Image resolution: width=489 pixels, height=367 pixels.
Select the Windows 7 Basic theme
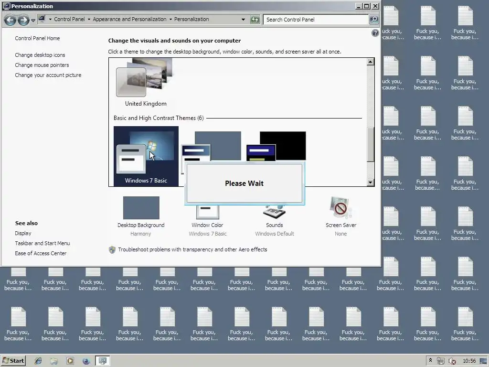coord(146,156)
